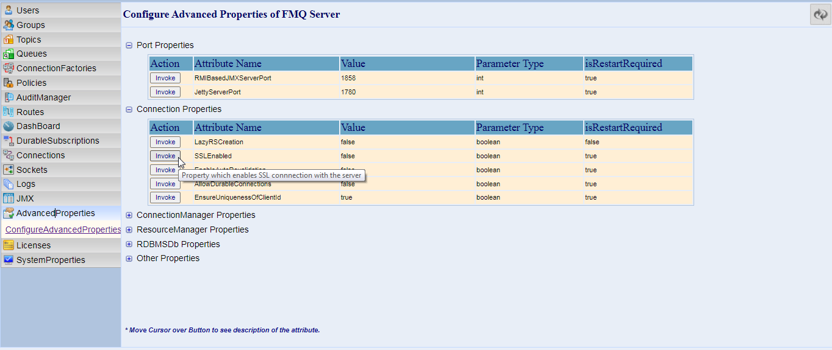Collapse the Port Properties section
This screenshot has height=350, width=832.
129,45
